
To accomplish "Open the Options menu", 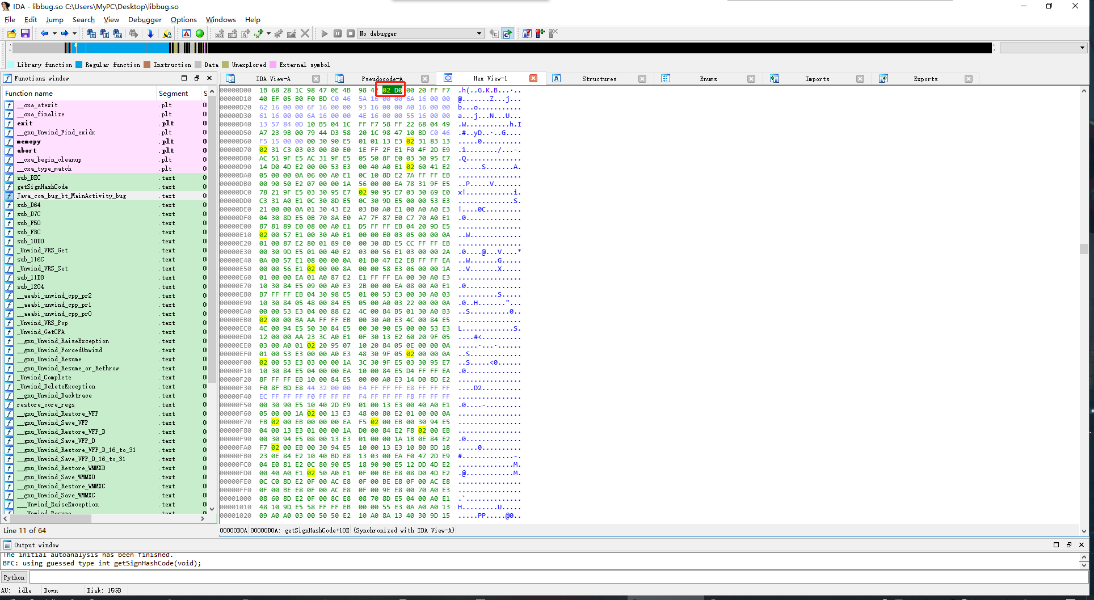I will coord(184,19).
